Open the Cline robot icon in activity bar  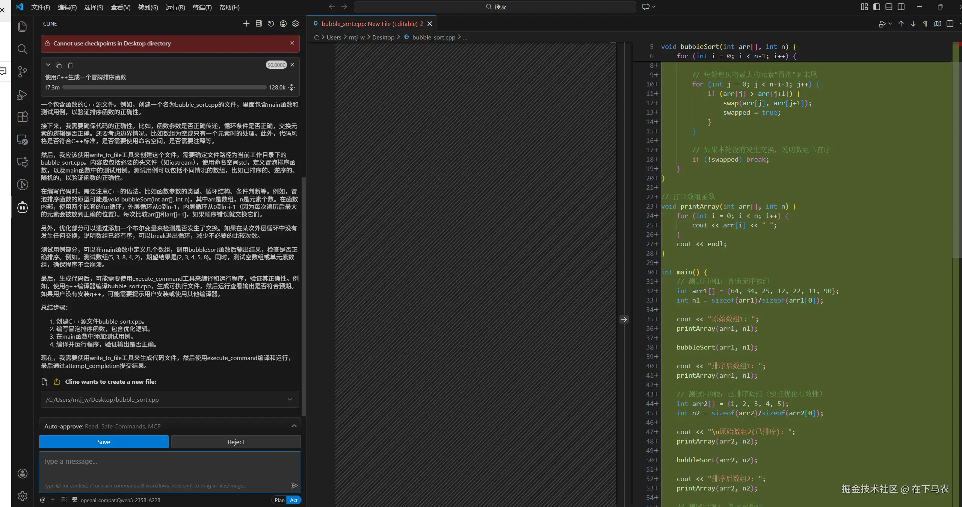pyautogui.click(x=22, y=207)
